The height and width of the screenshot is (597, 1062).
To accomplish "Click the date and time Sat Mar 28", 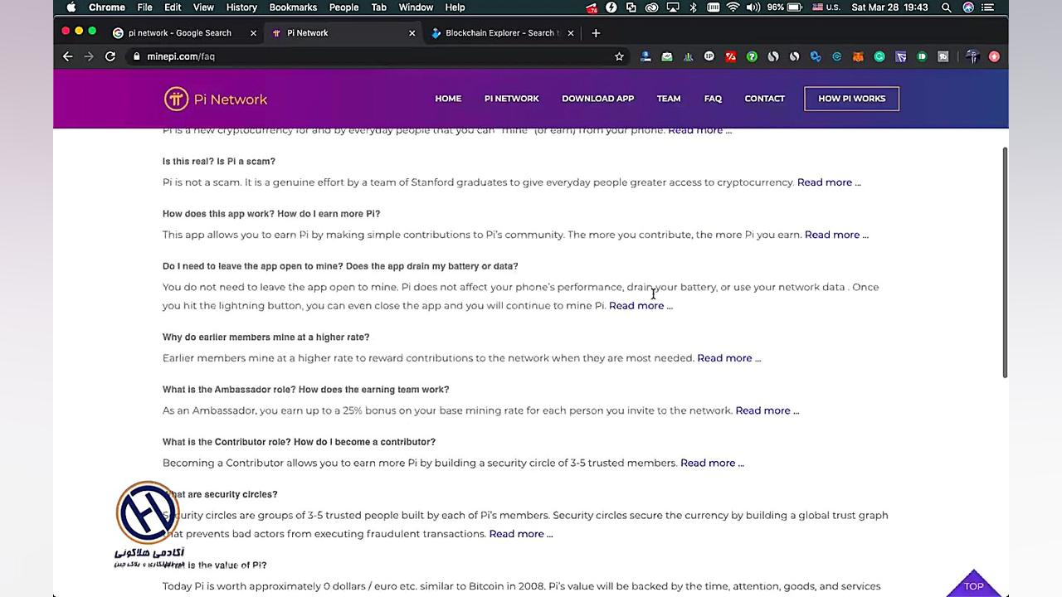I will coord(889,7).
